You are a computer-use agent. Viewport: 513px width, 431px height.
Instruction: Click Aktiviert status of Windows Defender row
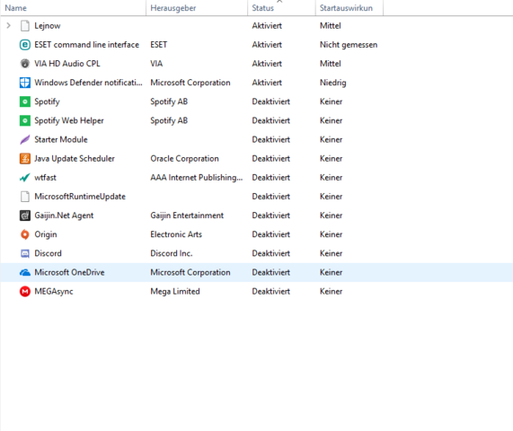click(267, 83)
